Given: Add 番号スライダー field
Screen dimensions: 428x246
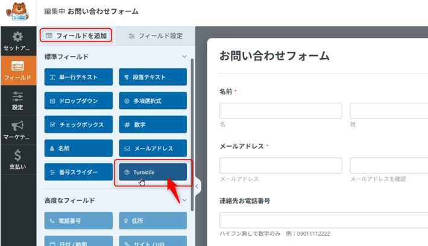Looking at the screenshot, I should (x=78, y=172).
